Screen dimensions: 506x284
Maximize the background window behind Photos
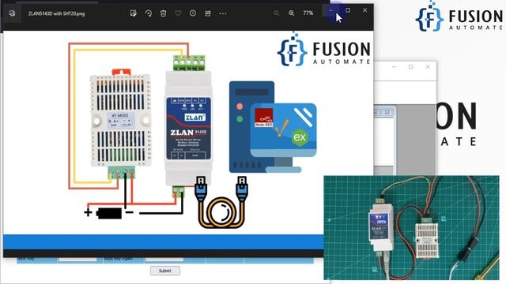coord(410,67)
